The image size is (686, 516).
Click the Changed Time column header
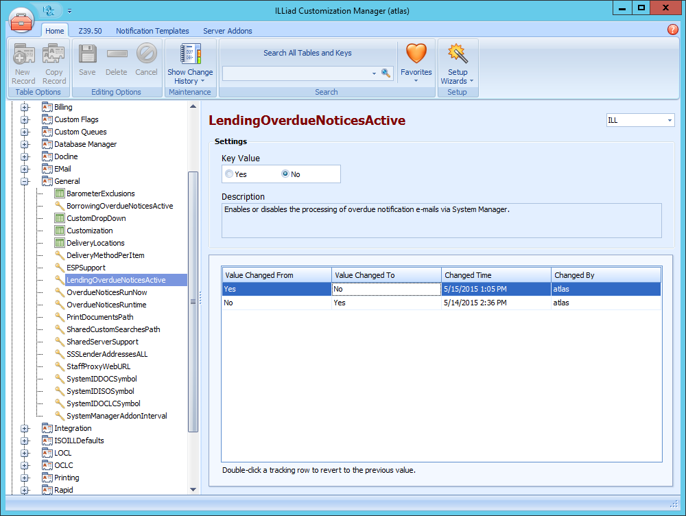(x=496, y=275)
